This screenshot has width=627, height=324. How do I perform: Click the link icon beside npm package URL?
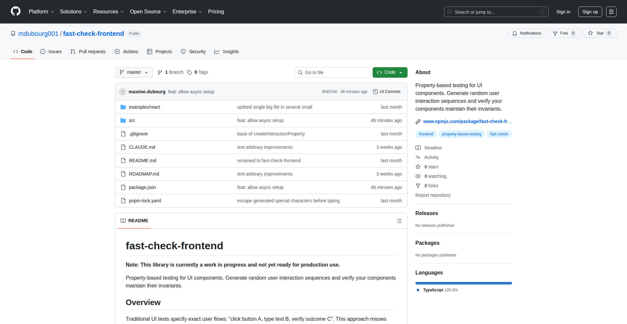coord(418,121)
